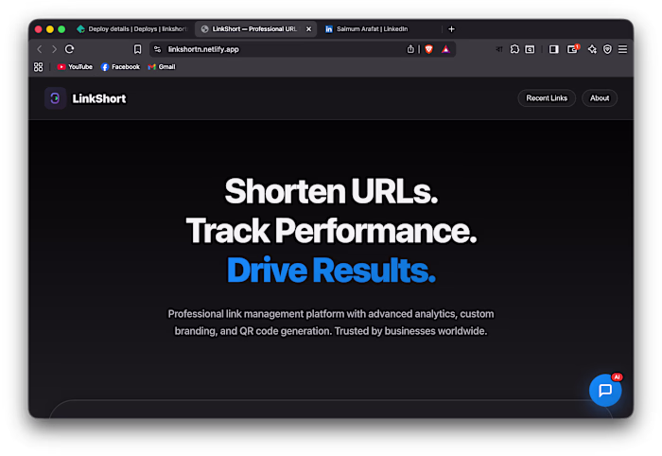
Task: Open the Facebook bookmark
Action: pos(120,67)
